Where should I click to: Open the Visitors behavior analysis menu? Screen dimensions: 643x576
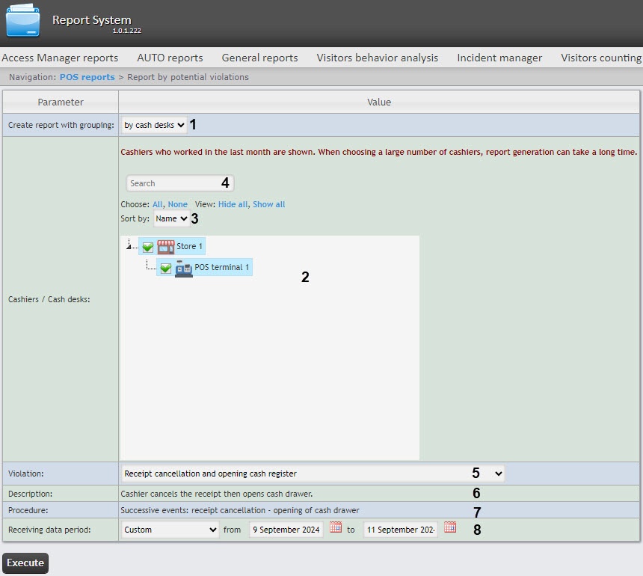pos(377,58)
